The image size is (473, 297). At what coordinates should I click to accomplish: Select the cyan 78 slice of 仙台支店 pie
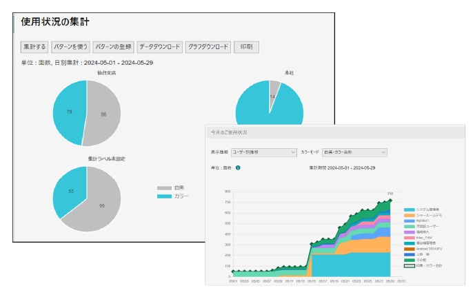click(70, 111)
